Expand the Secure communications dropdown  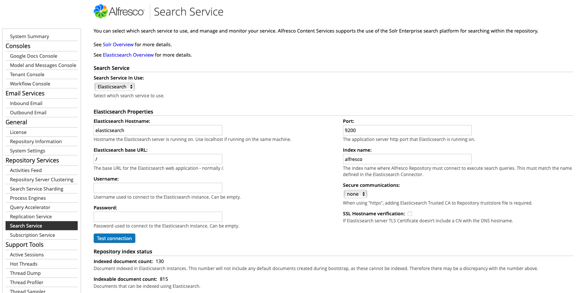355,194
